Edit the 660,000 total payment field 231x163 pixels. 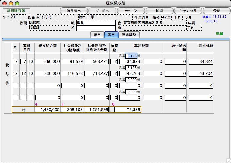[48, 62]
